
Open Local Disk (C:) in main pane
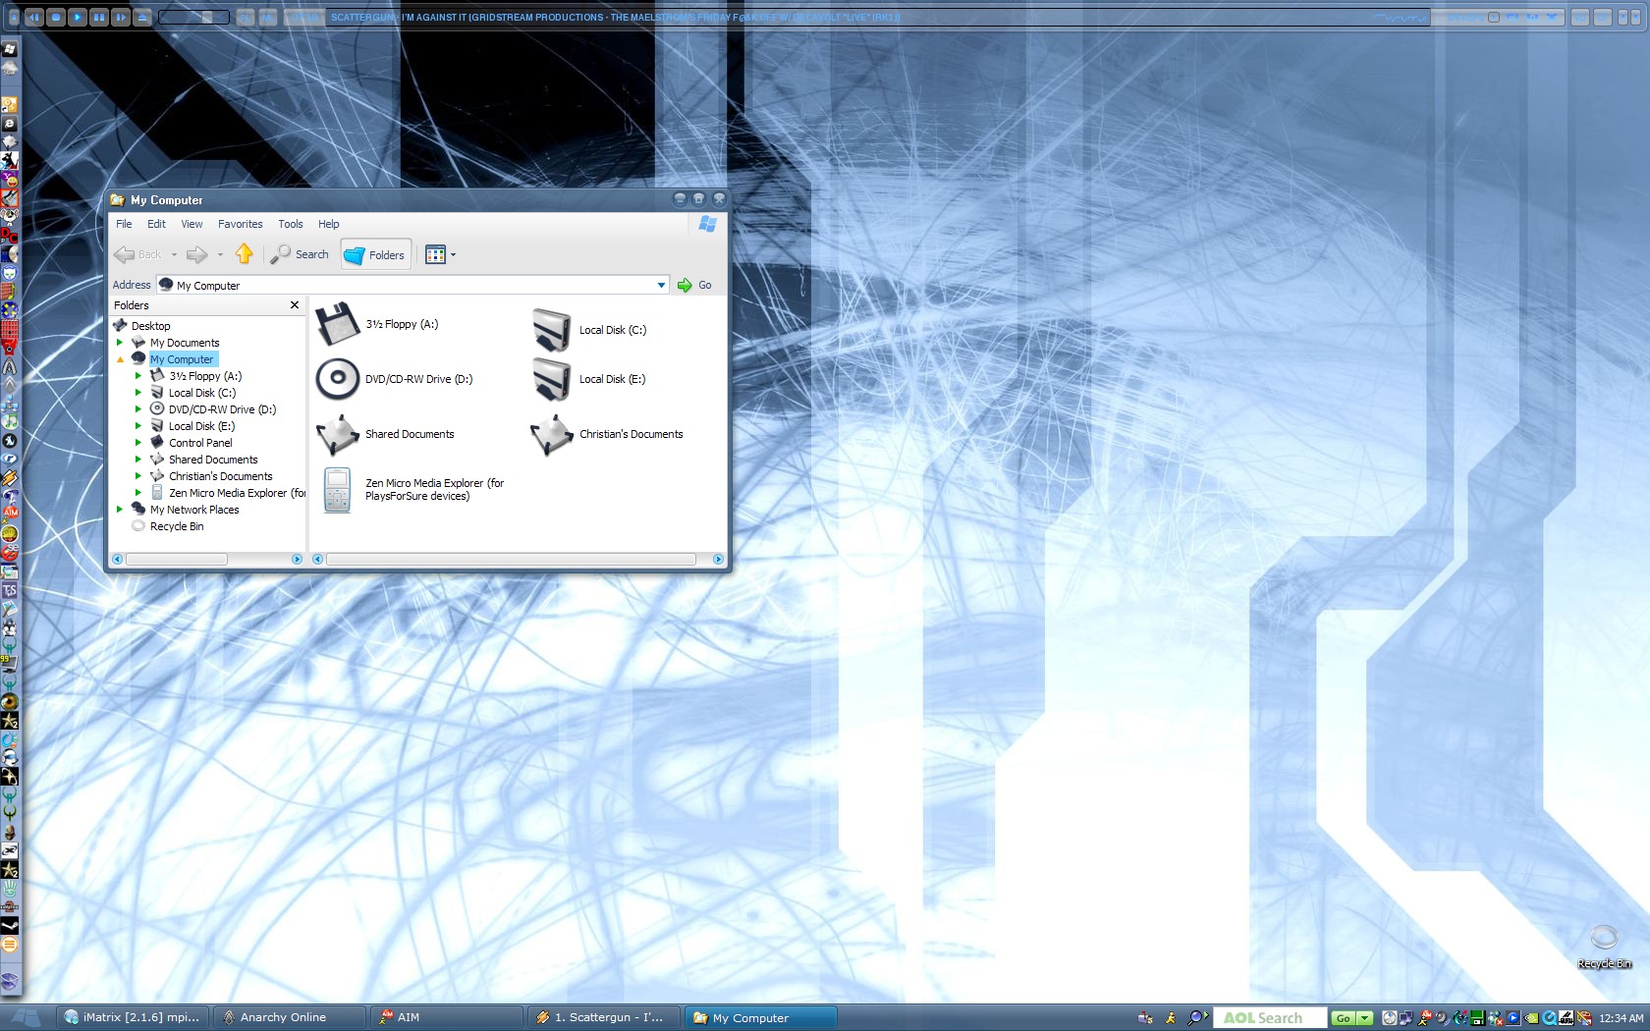(x=552, y=330)
